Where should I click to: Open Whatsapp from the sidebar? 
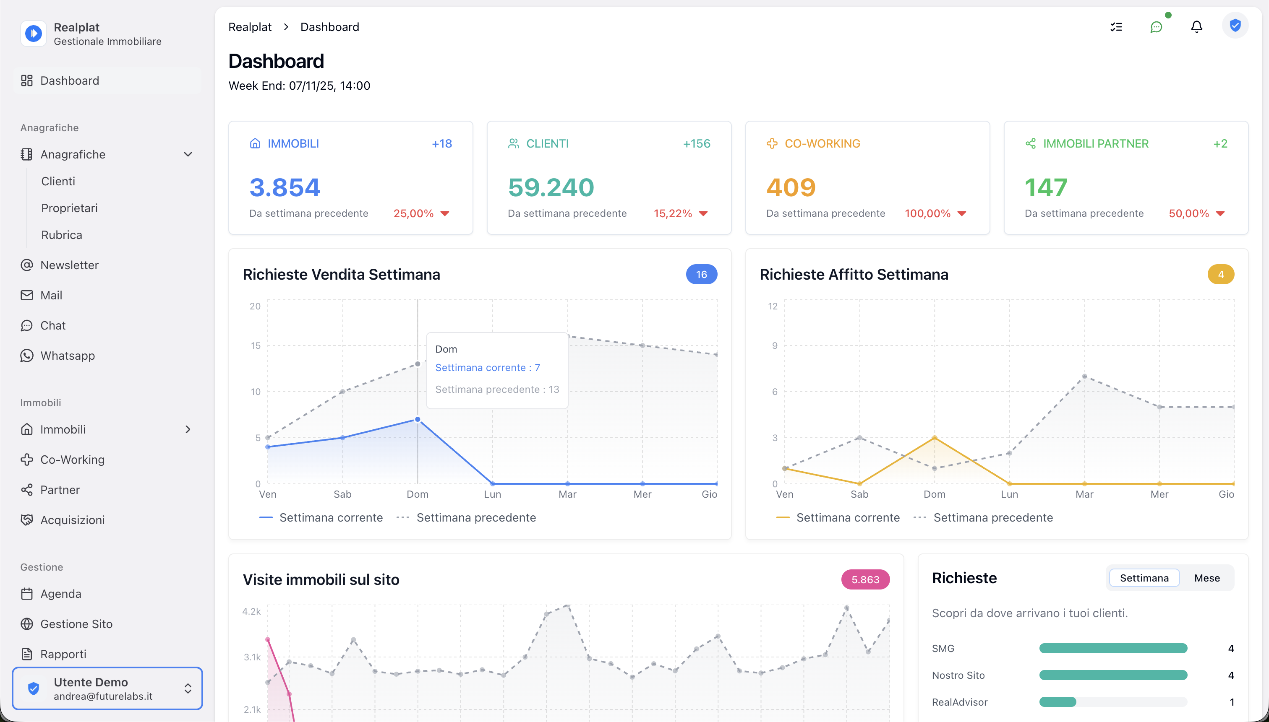click(68, 356)
